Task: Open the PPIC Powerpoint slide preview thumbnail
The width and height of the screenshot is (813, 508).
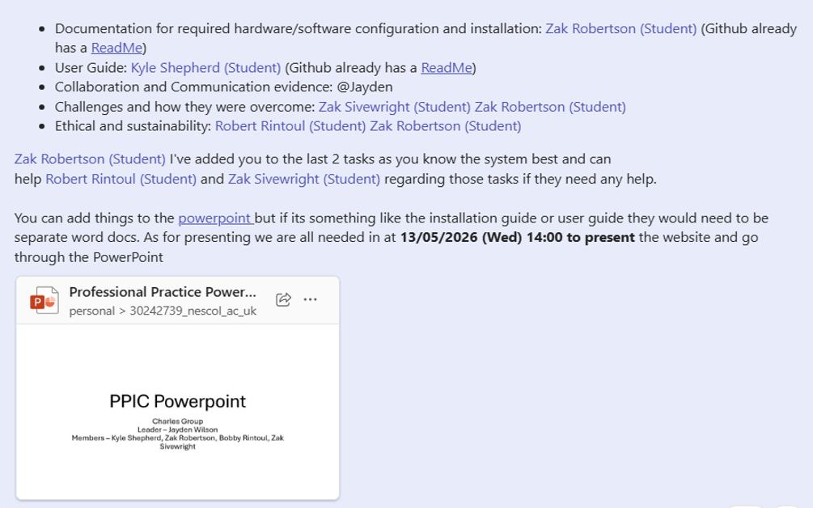Action: coord(178,412)
